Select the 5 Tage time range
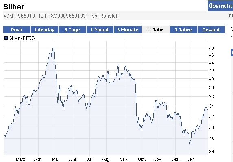This screenshot has width=233, height=162. 72,29
